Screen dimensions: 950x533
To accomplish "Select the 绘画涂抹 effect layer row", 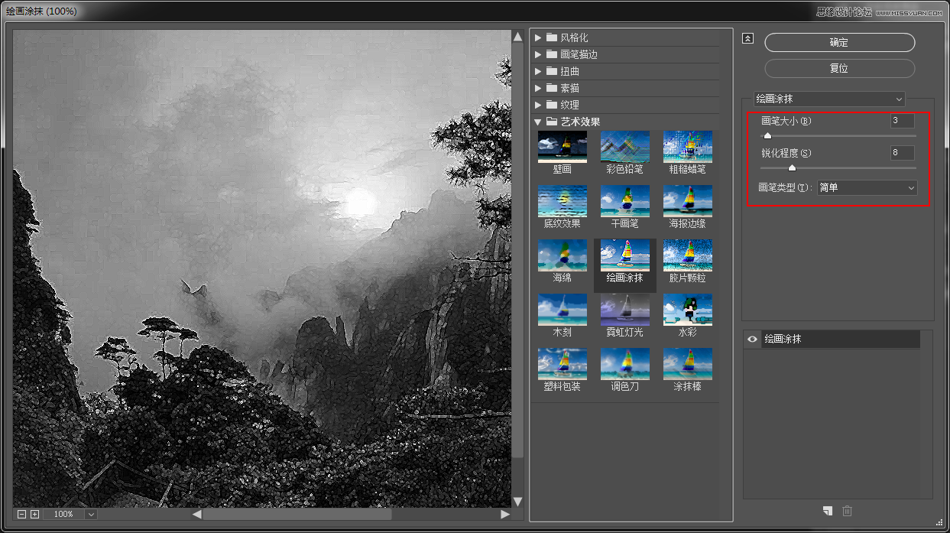I will (x=840, y=340).
